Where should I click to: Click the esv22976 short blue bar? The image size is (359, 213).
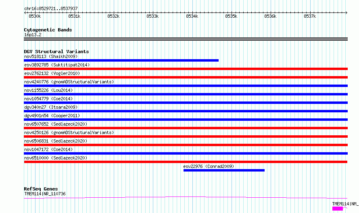(224, 170)
